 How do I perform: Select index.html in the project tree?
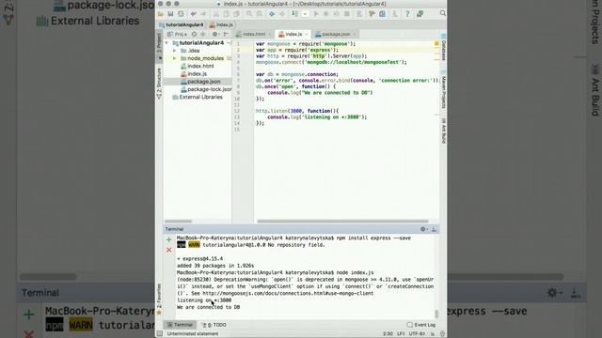click(198, 66)
